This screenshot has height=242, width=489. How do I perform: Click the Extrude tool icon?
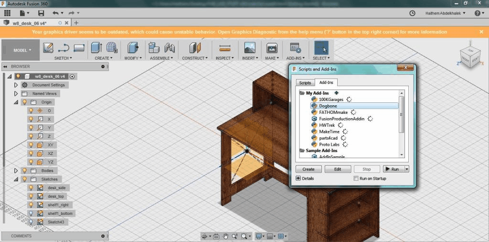96,48
